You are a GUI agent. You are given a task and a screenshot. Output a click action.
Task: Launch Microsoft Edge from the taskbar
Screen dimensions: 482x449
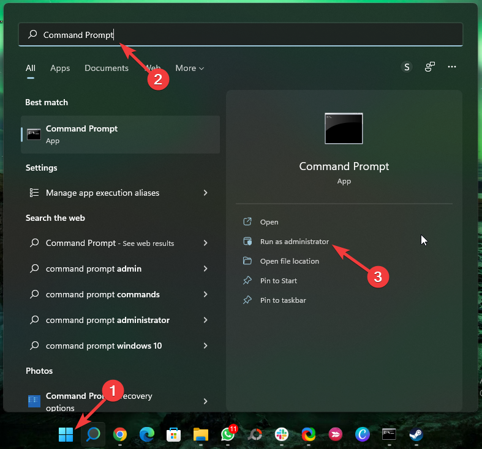pyautogui.click(x=147, y=434)
